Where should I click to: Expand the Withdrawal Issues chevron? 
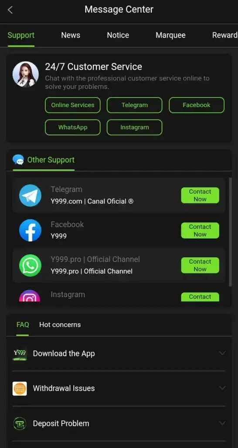click(222, 388)
